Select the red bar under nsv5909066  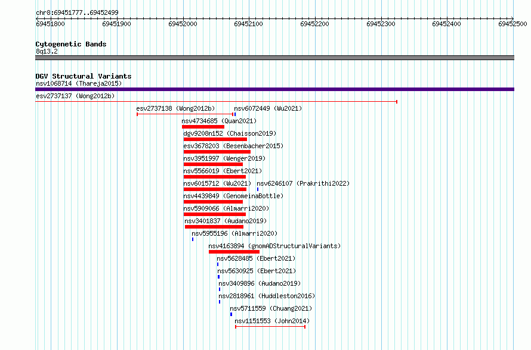pyautogui.click(x=215, y=214)
